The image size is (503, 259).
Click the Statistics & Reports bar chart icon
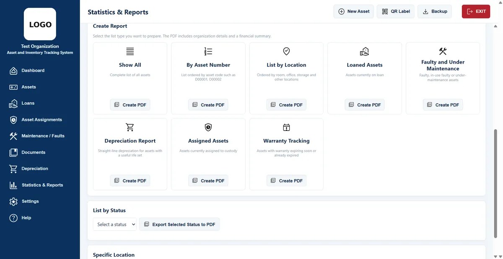(13, 185)
